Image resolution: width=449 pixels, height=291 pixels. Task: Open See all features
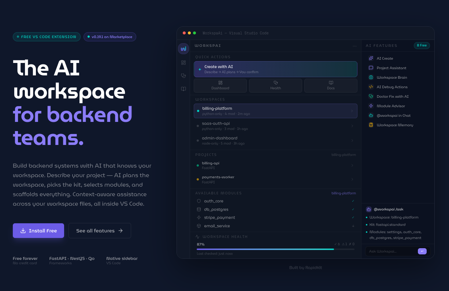[x=100, y=231]
